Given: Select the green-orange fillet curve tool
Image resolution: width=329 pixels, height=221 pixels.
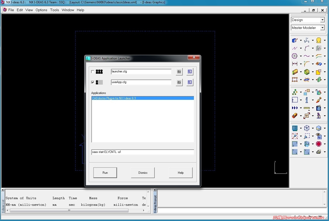Looking at the screenshot, I should (x=307, y=64).
